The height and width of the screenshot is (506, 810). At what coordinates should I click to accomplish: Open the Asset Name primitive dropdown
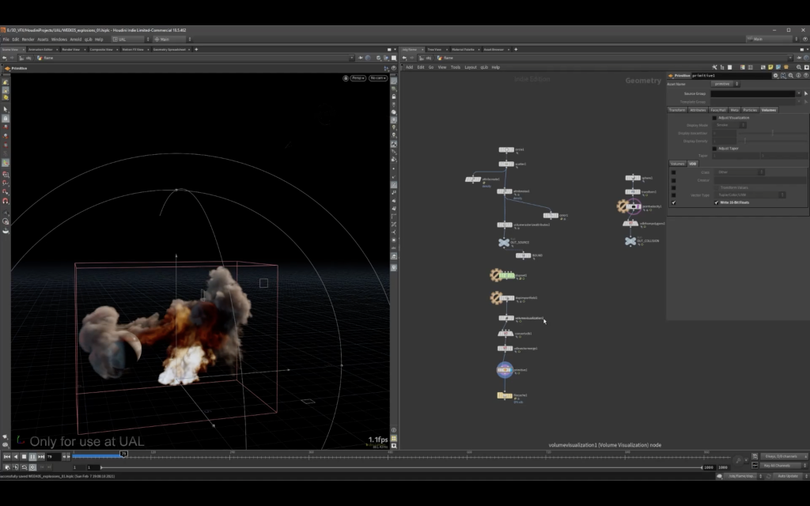(x=725, y=84)
